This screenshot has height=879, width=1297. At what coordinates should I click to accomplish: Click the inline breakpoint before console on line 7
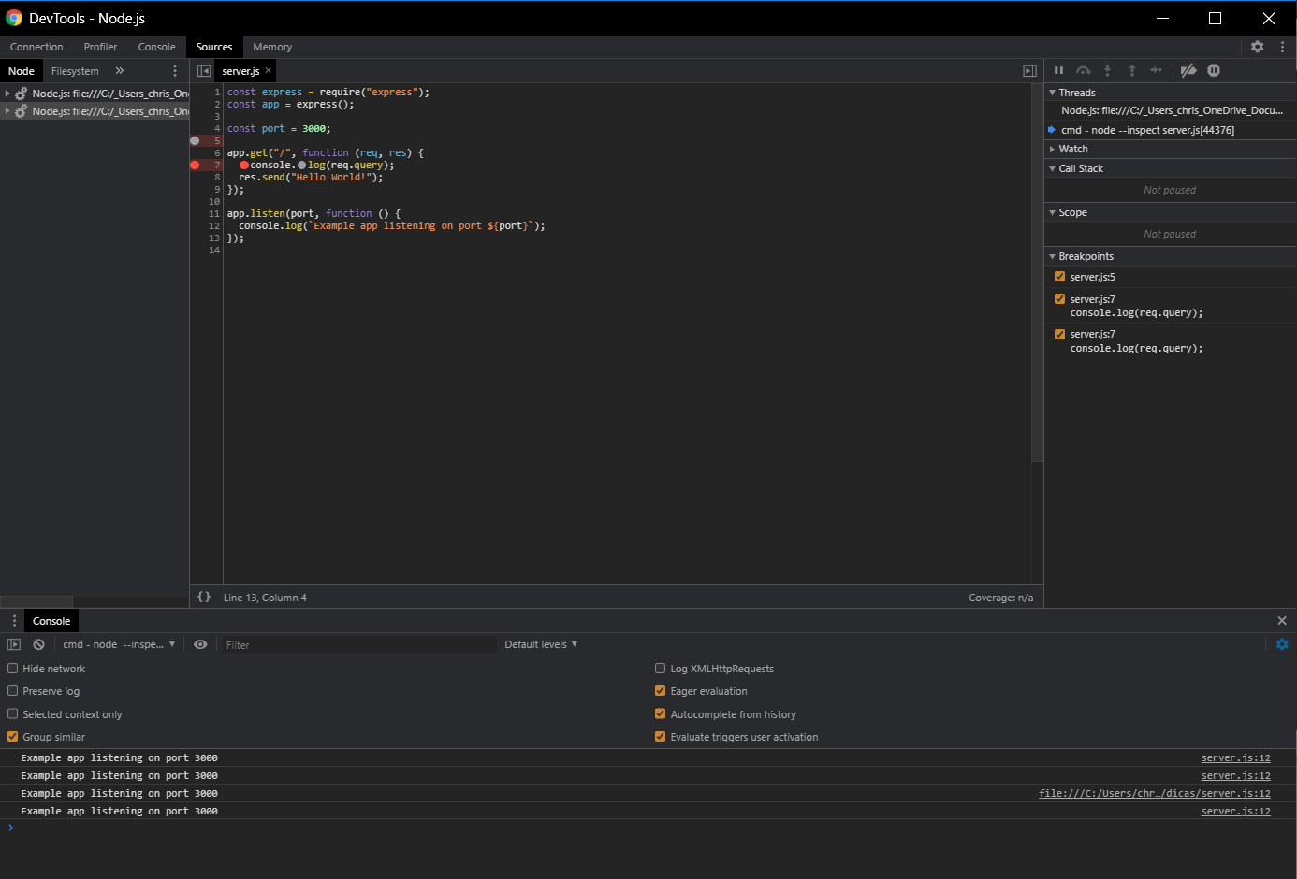[244, 166]
